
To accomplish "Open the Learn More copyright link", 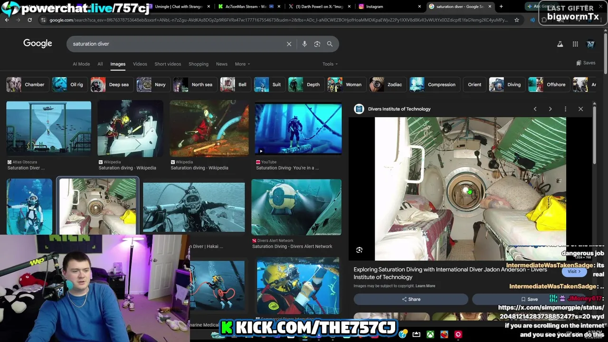I will click(425, 286).
